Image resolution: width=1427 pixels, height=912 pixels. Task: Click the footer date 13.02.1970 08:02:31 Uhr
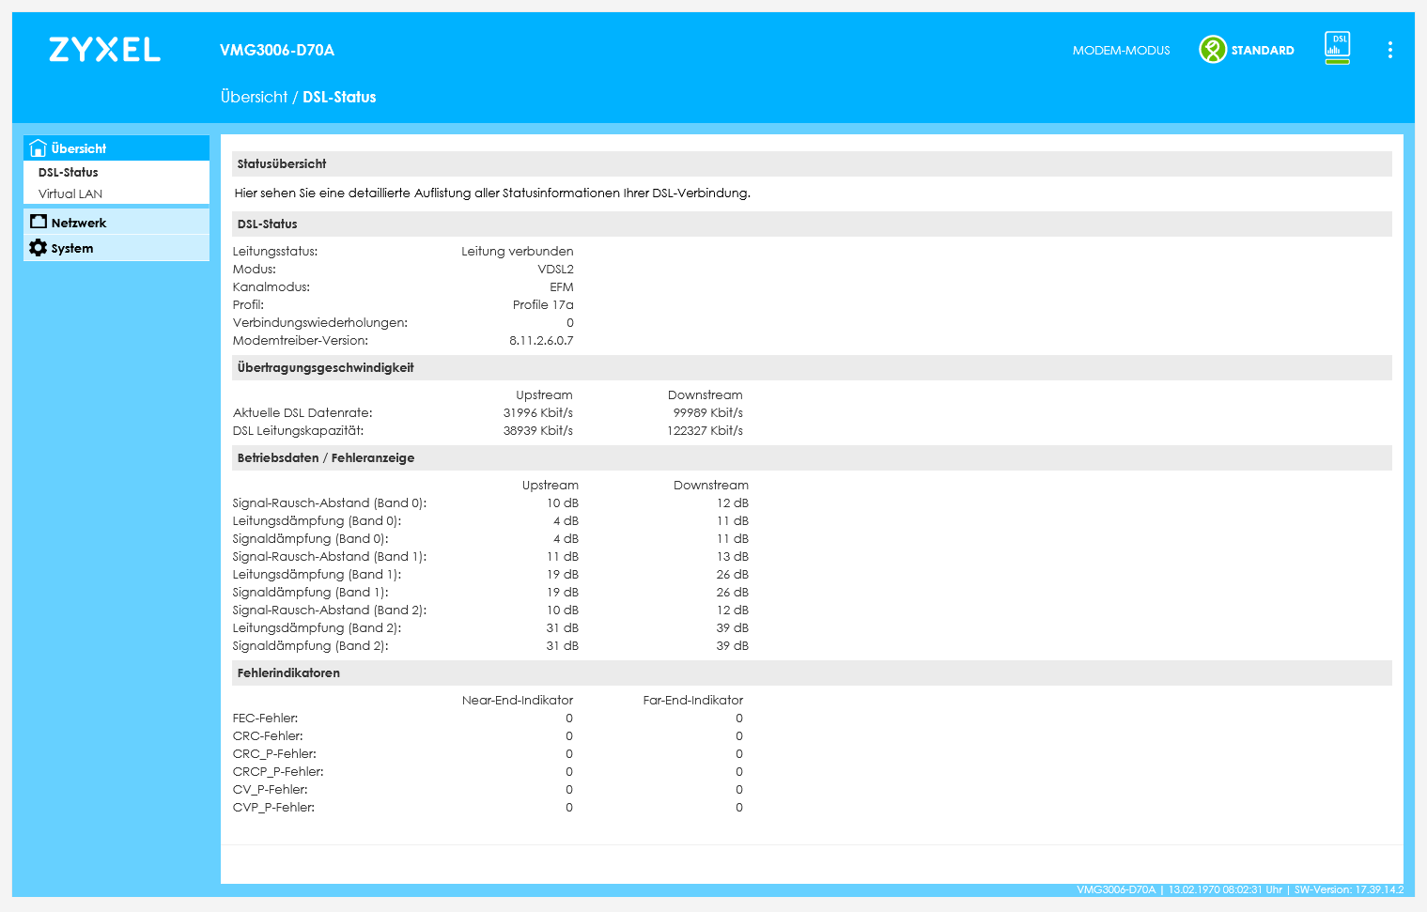click(1225, 889)
